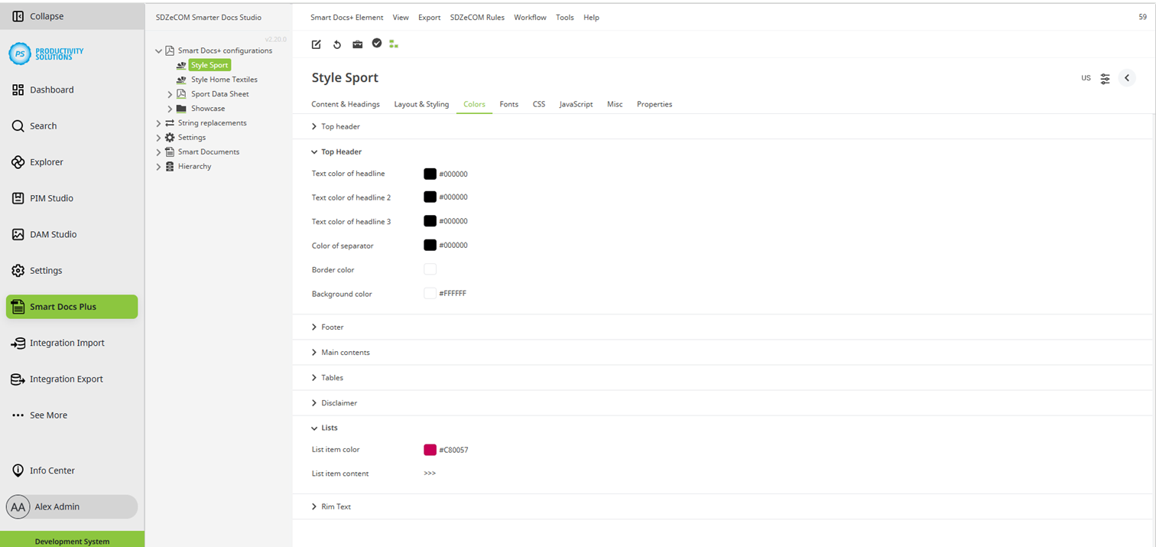The height and width of the screenshot is (547, 1156).
Task: Collapse the left sidebar
Action: pos(72,16)
